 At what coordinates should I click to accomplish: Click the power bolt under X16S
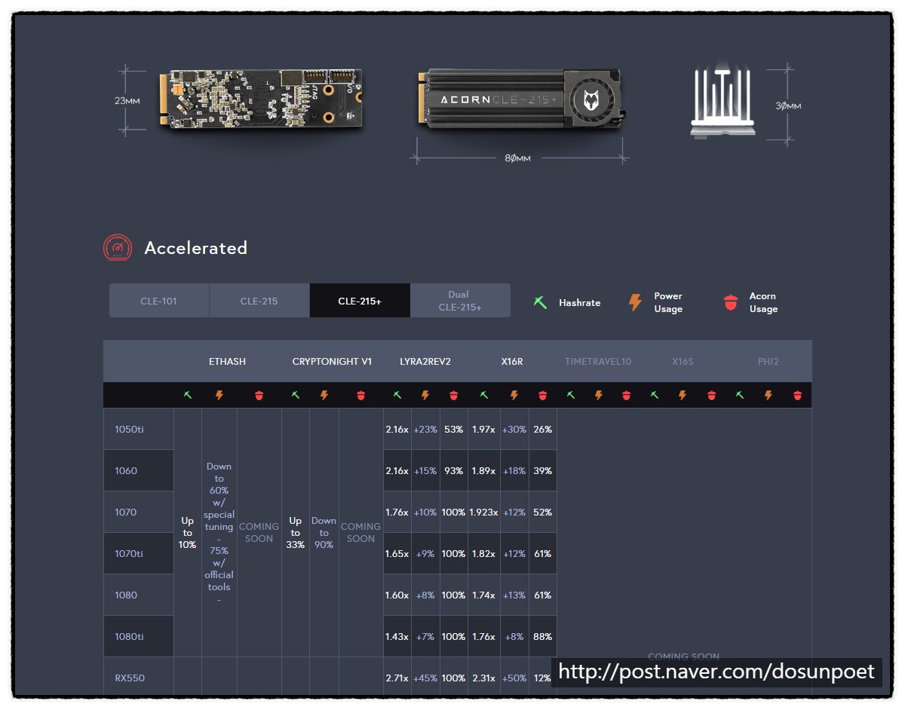[683, 395]
